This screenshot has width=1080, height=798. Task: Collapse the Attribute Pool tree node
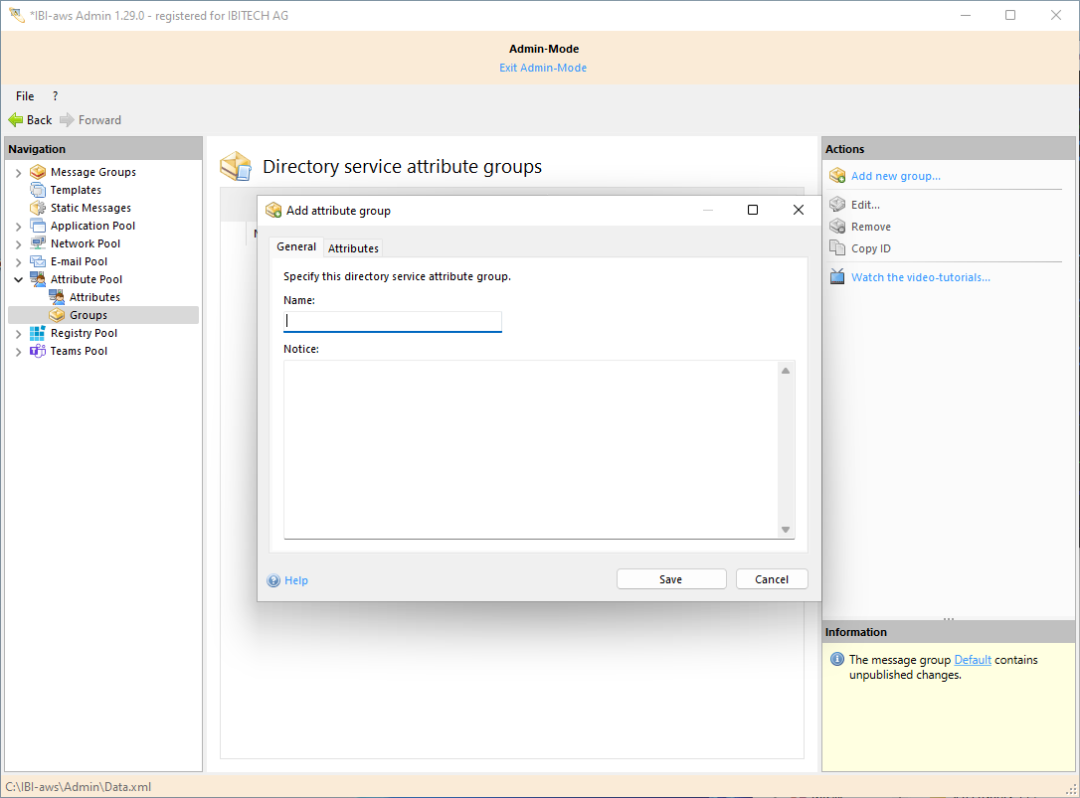pyautogui.click(x=18, y=279)
